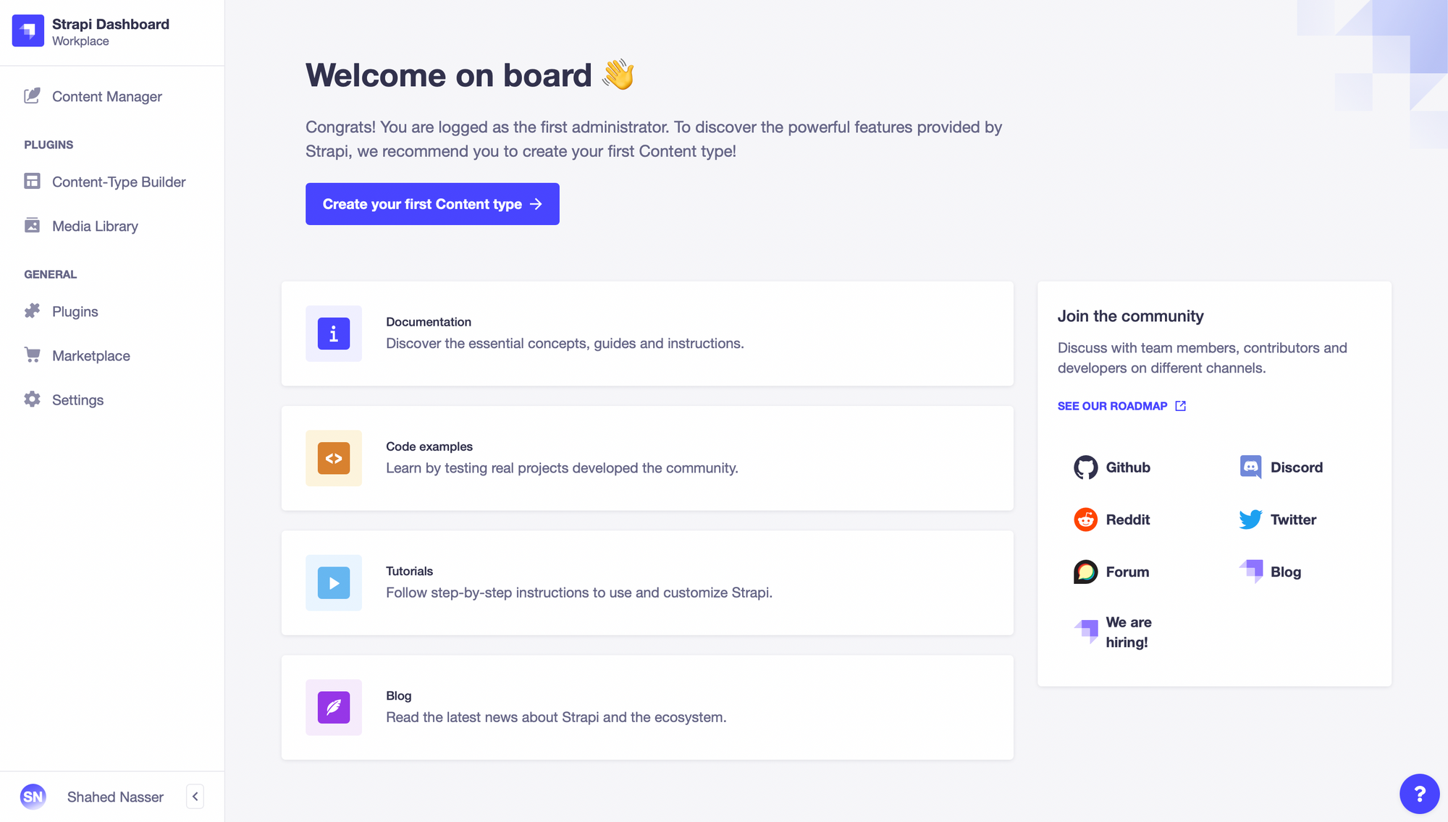
Task: Open the Blog card title
Action: click(399, 695)
